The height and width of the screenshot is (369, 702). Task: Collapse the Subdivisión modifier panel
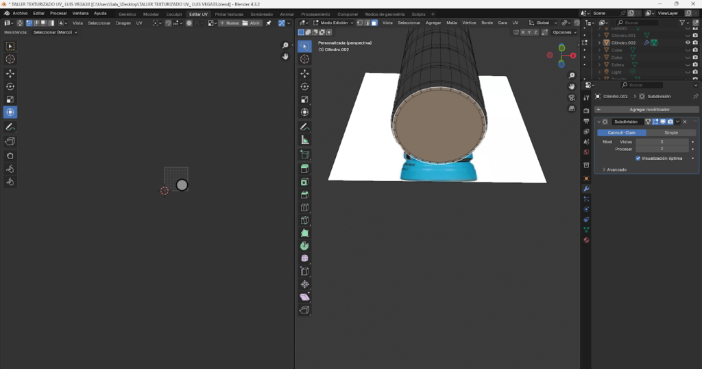[599, 122]
